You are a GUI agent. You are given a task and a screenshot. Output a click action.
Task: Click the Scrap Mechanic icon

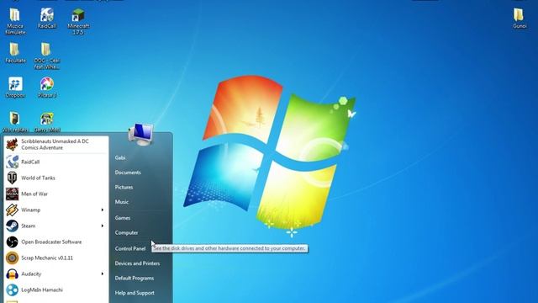tap(12, 258)
